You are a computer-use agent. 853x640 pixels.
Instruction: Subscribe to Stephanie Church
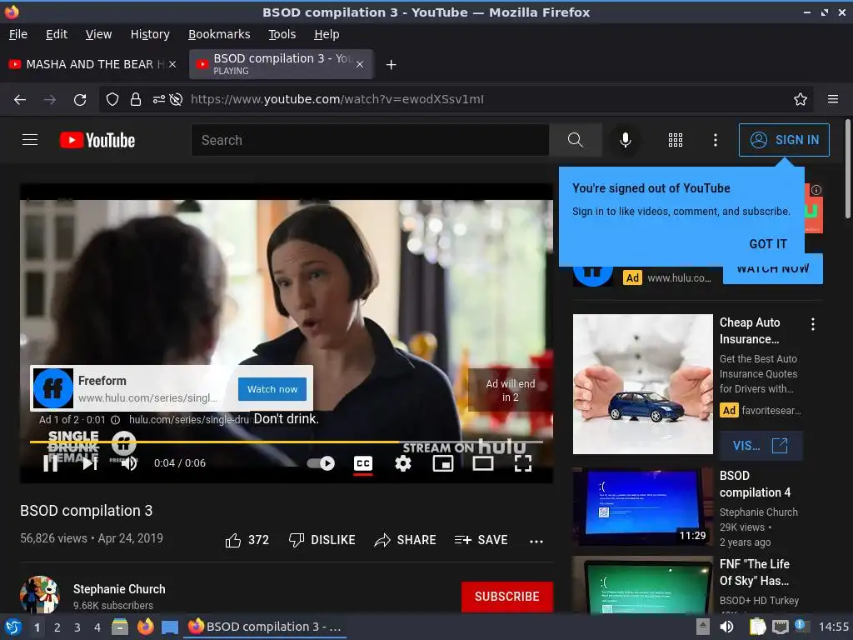507,597
